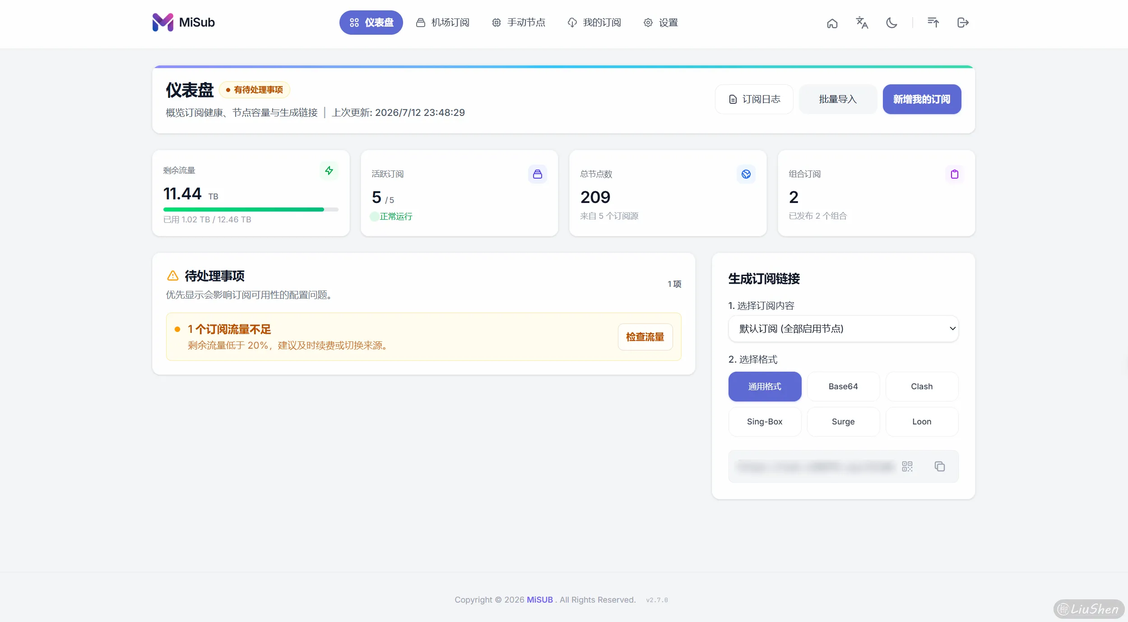Copy the generated subscription link

coord(940,466)
